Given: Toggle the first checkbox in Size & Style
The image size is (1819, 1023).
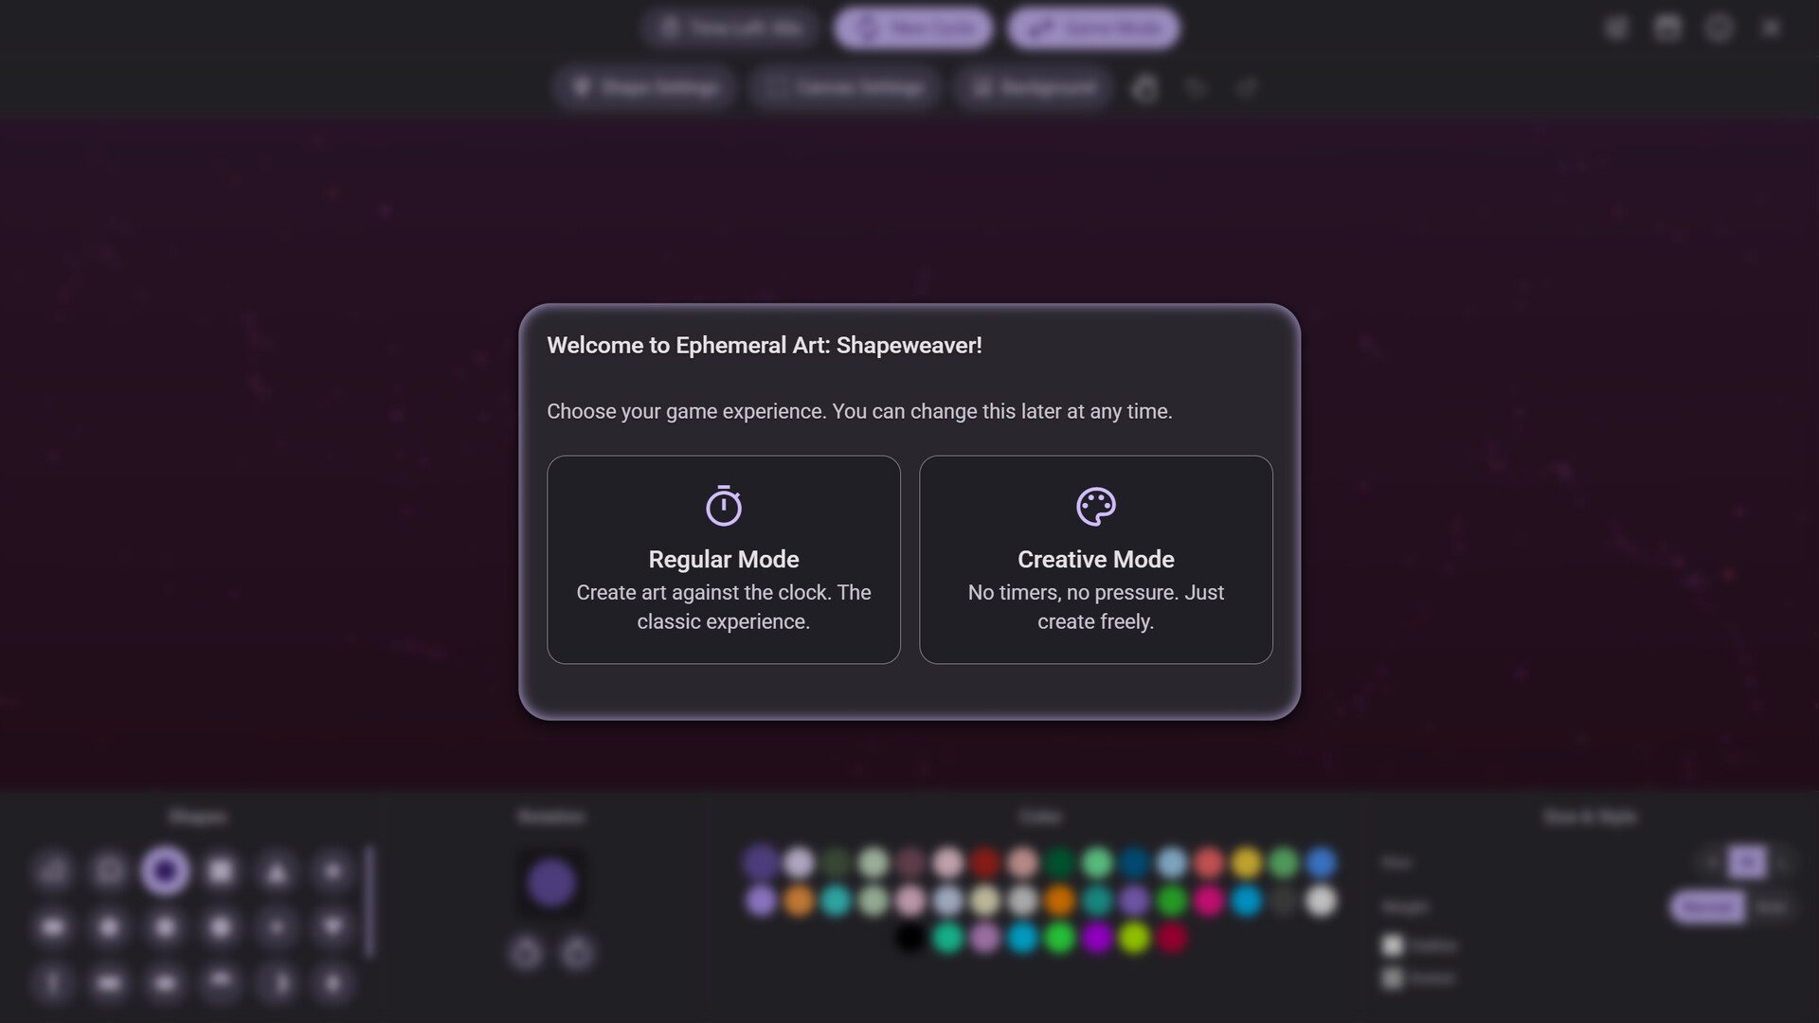Looking at the screenshot, I should 1392,945.
